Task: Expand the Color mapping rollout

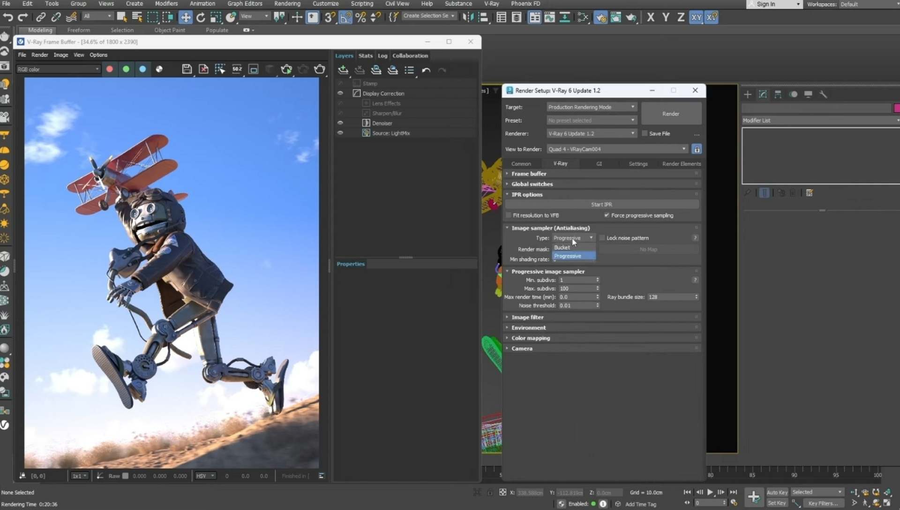Action: (x=530, y=338)
